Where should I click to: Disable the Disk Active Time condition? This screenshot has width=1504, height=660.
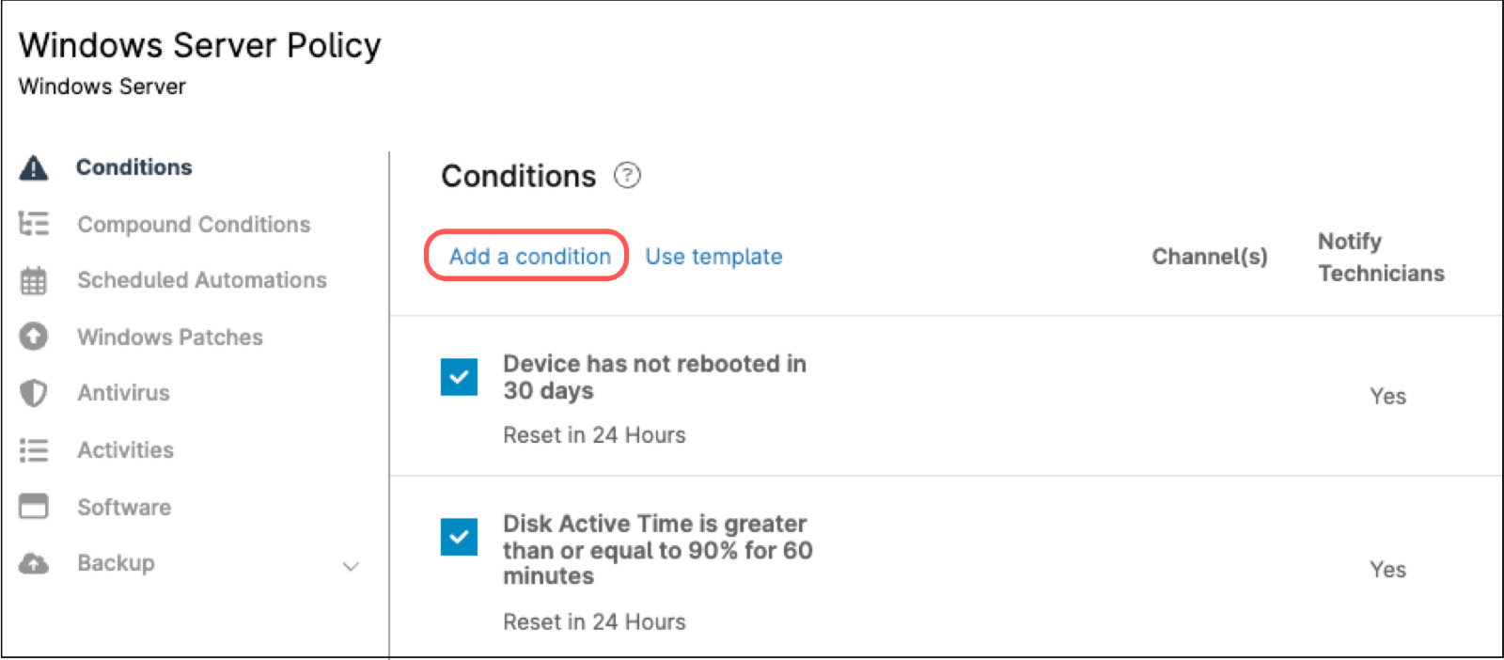[x=459, y=538]
